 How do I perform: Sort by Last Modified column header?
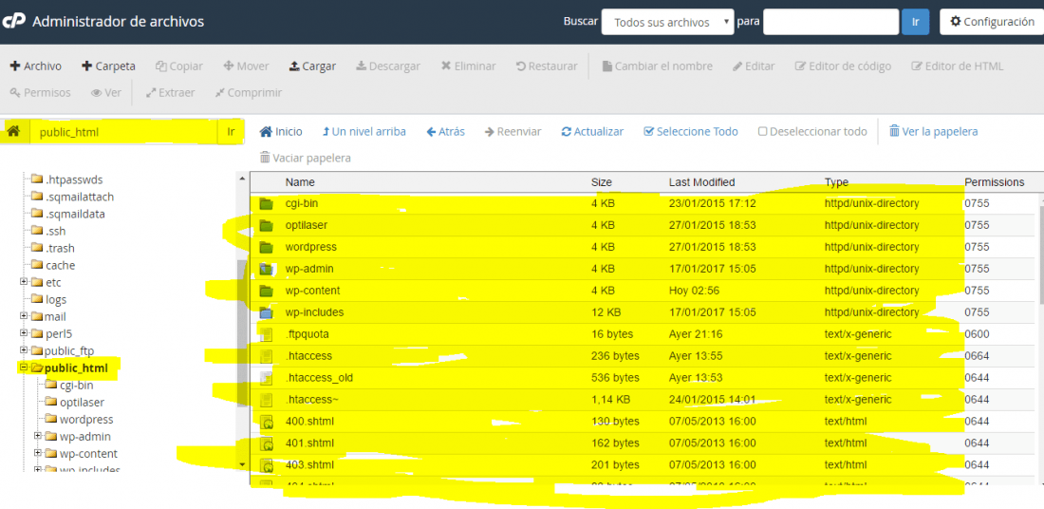pos(701,182)
